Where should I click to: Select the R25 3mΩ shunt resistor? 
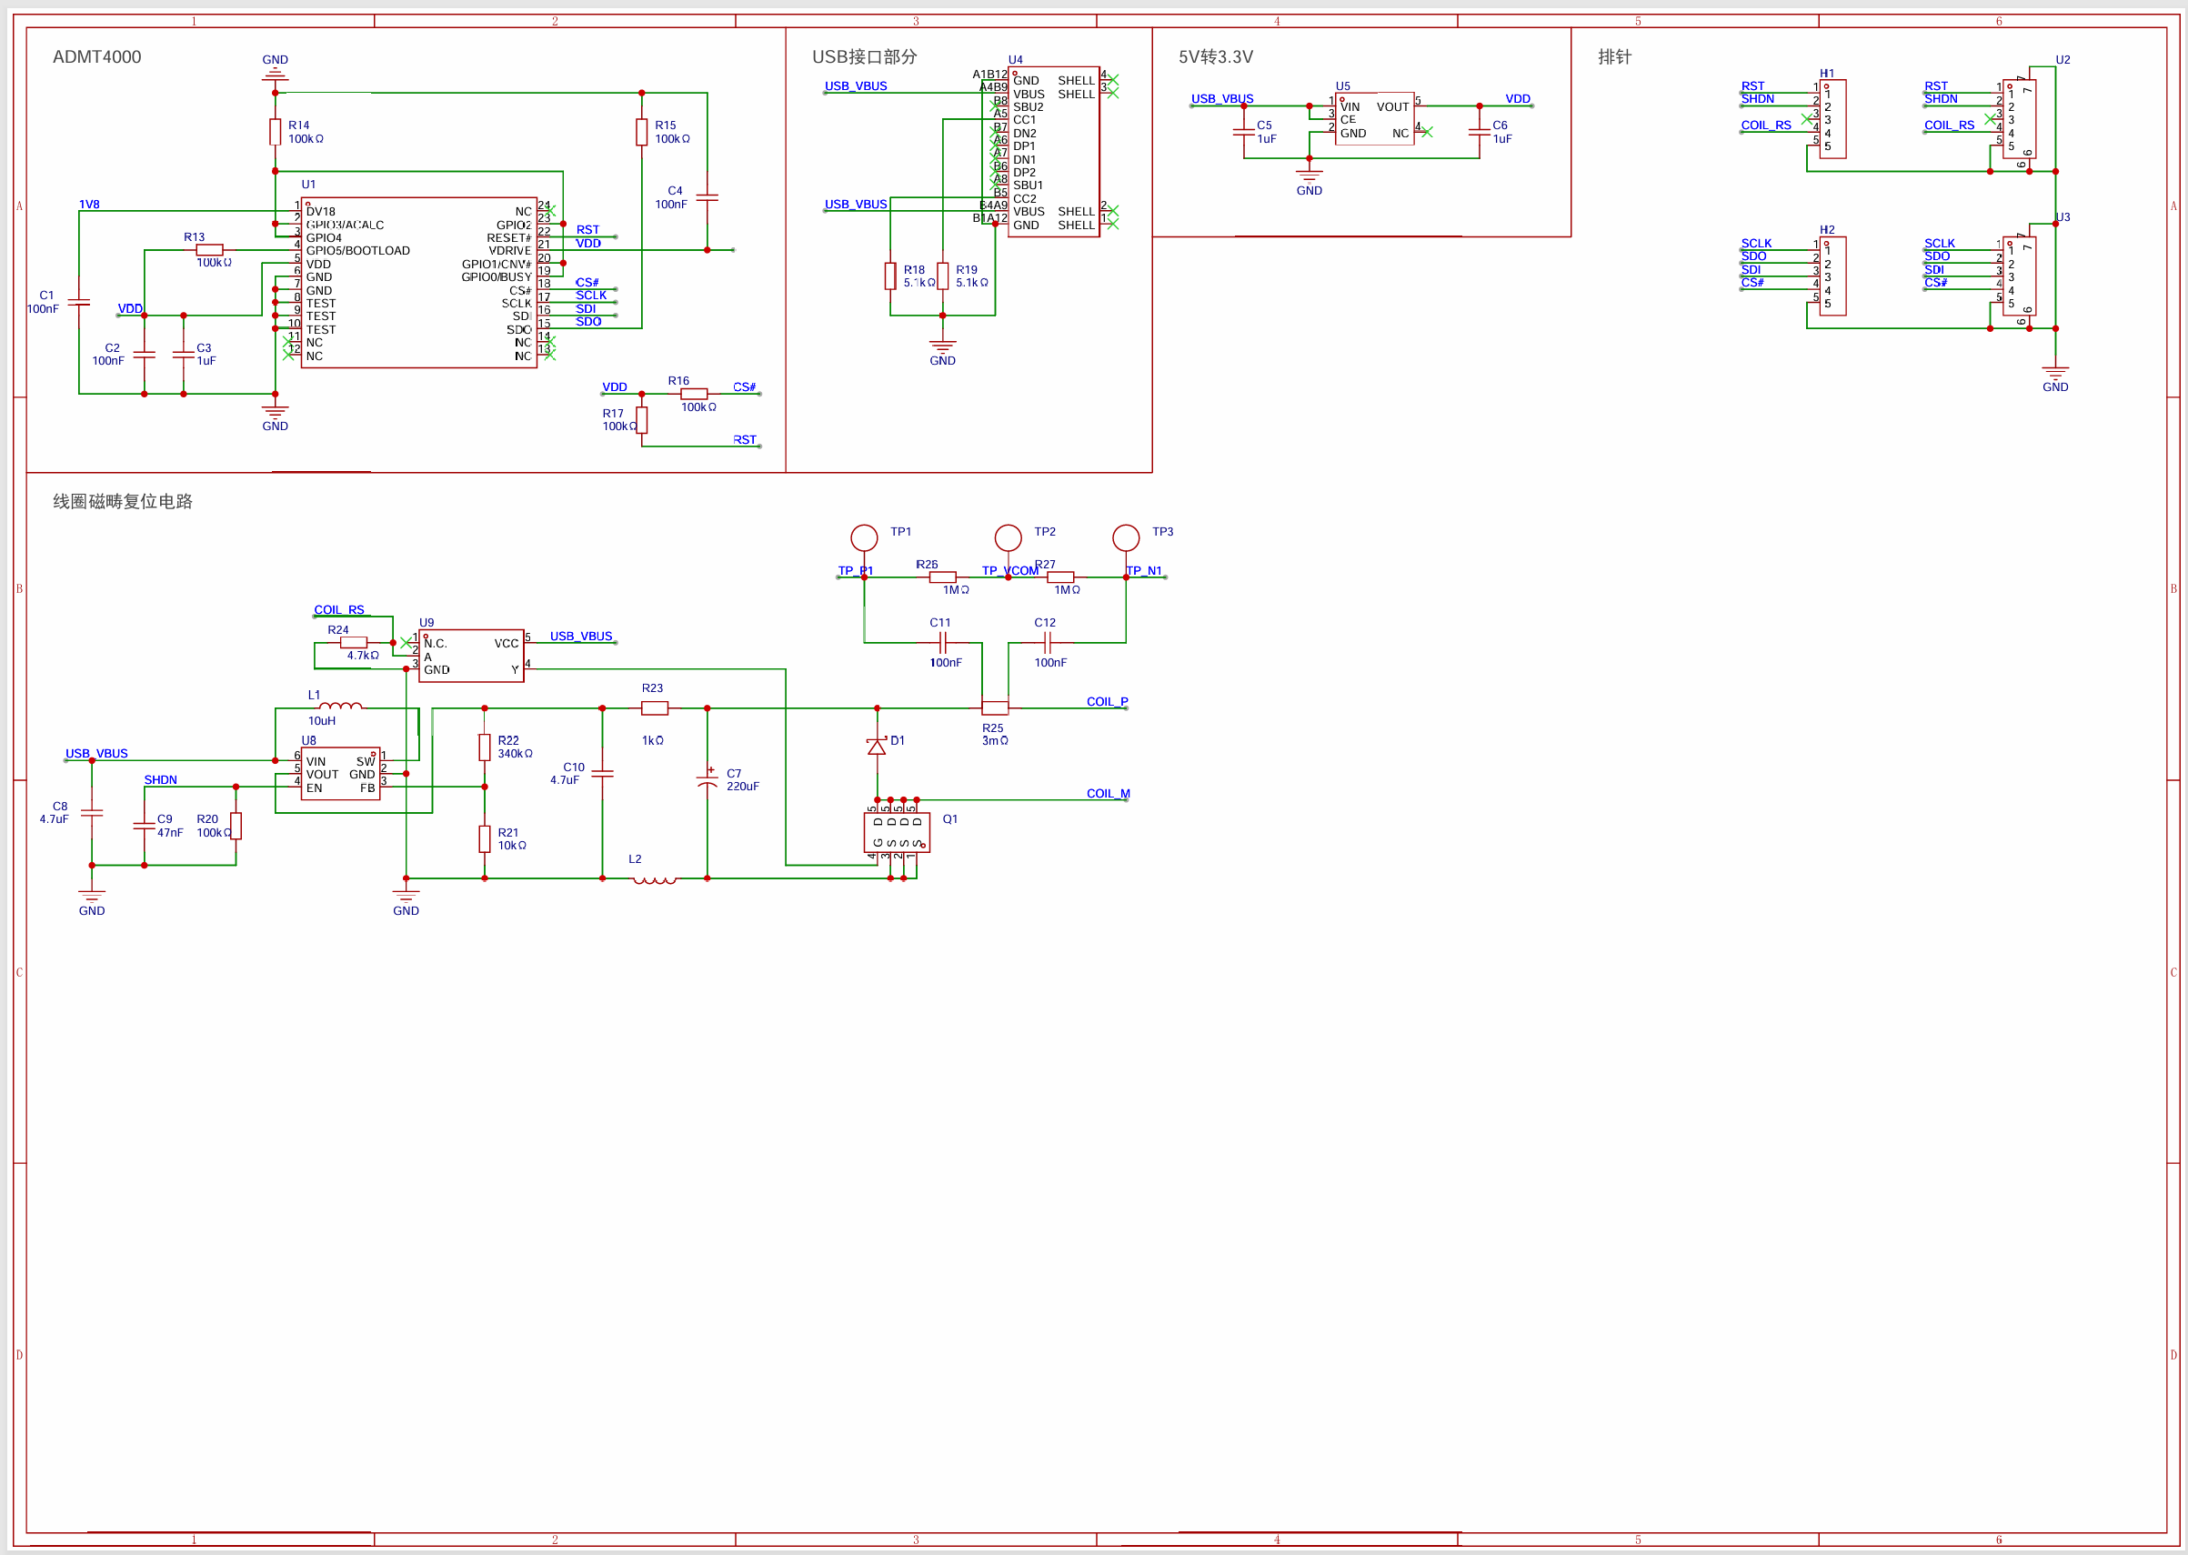[x=995, y=707]
